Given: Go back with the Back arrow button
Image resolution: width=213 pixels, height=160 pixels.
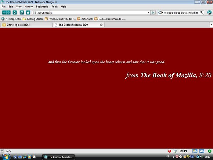Looking at the screenshot, I should 4,13.
